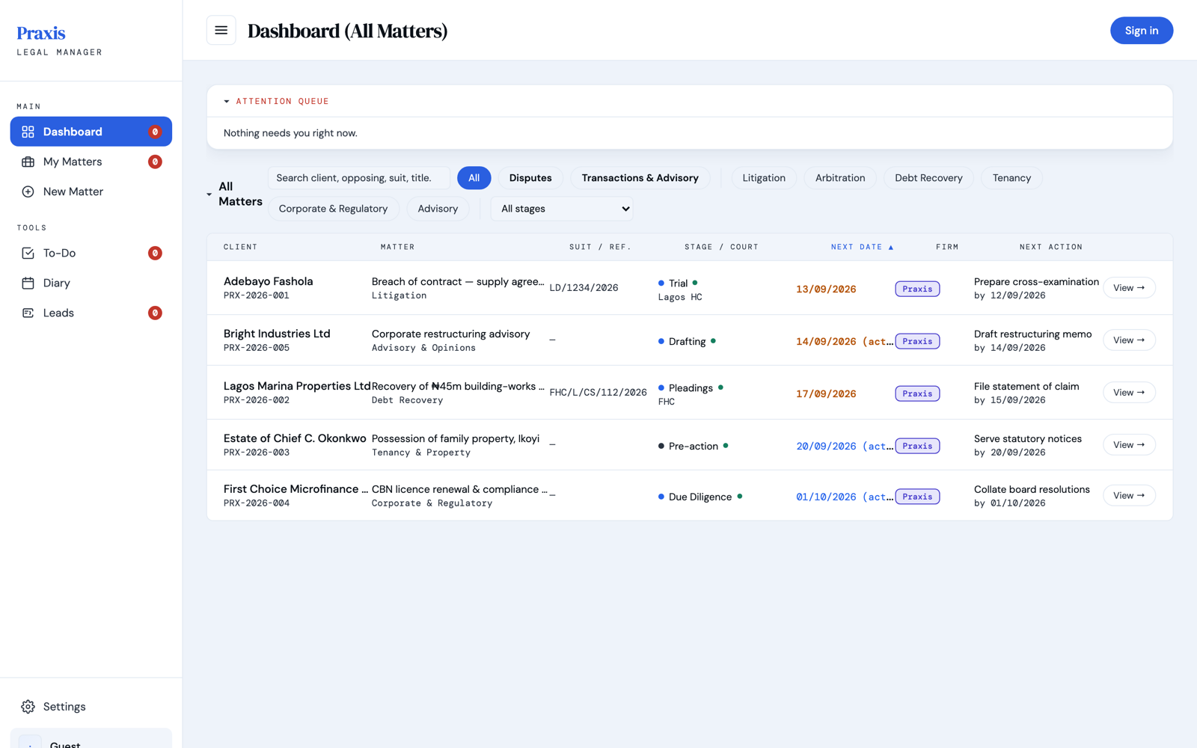
Task: Select the All filter pill
Action: click(x=474, y=178)
